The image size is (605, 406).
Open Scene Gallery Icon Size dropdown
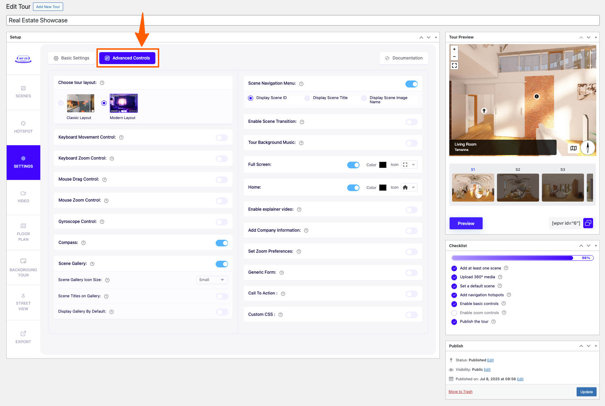point(211,280)
